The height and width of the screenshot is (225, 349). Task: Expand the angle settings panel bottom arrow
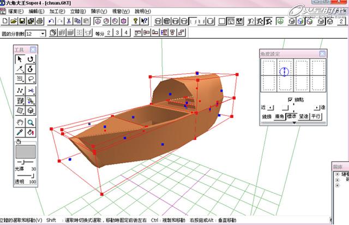click(294, 123)
